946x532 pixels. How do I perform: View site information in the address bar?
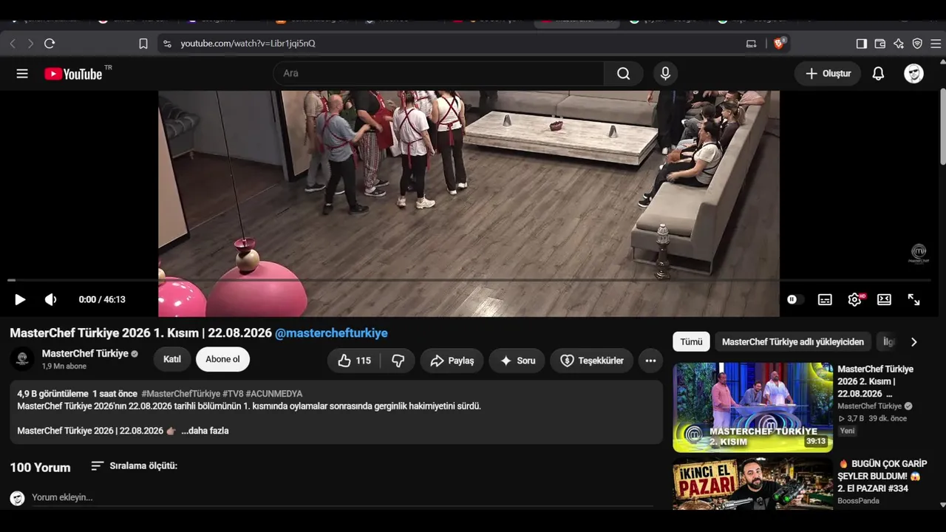[x=168, y=44]
